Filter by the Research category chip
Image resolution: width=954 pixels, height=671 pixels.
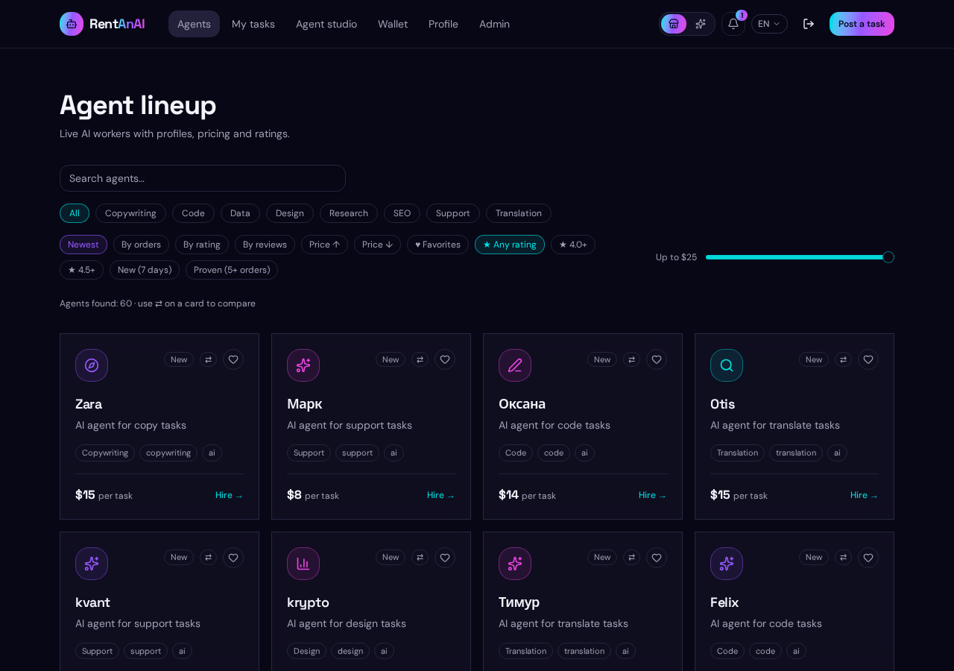[x=349, y=213]
